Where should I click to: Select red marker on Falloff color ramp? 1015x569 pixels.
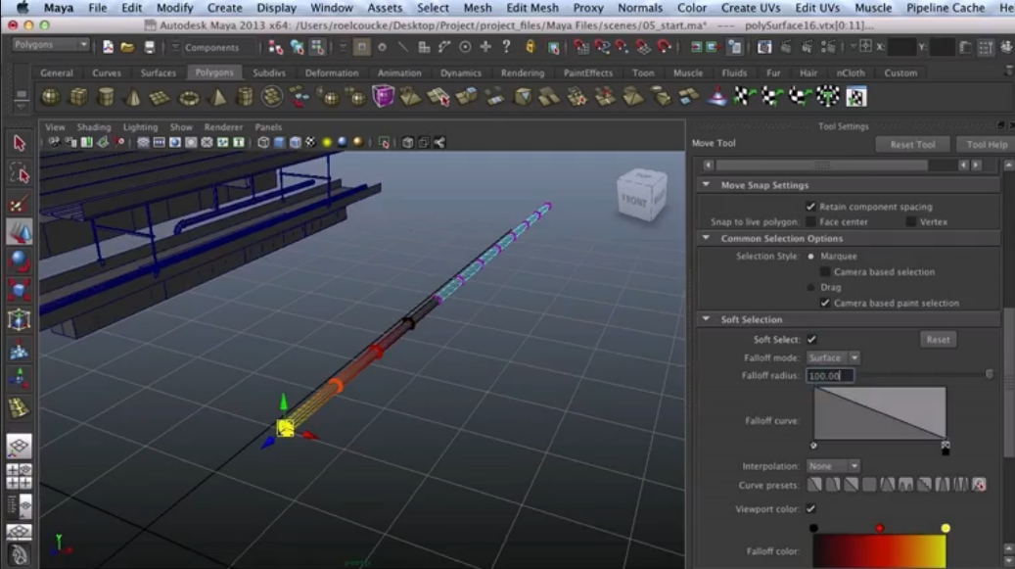879,529
